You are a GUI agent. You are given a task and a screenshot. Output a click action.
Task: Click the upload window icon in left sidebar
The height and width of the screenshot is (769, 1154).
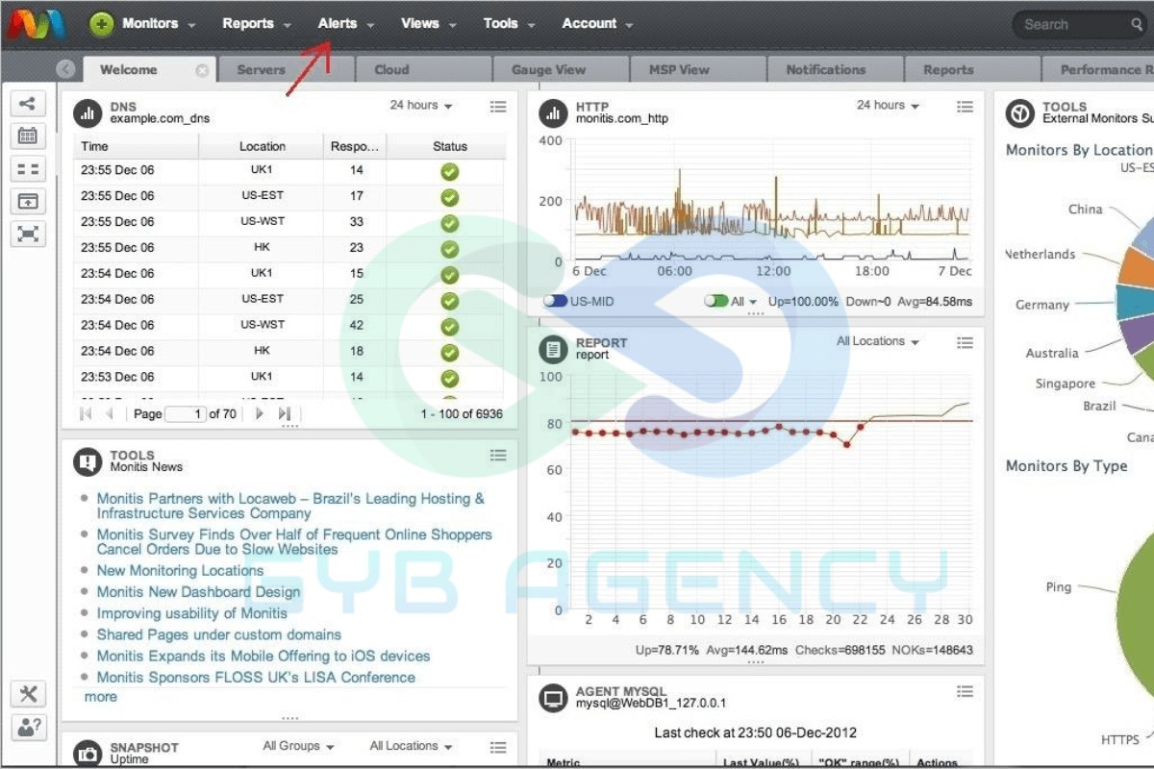pyautogui.click(x=28, y=201)
